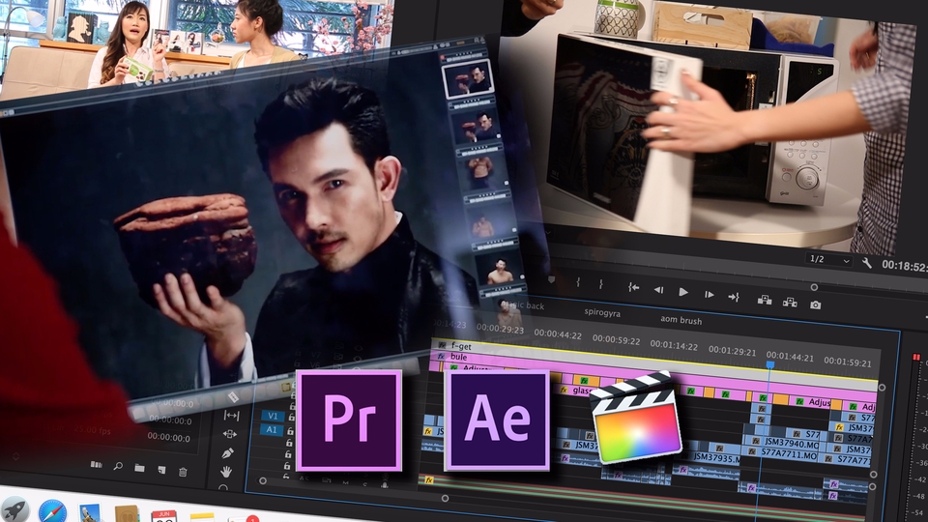Select the Slide tool
Viewport: 928px width, 522px height.
pyautogui.click(x=230, y=434)
